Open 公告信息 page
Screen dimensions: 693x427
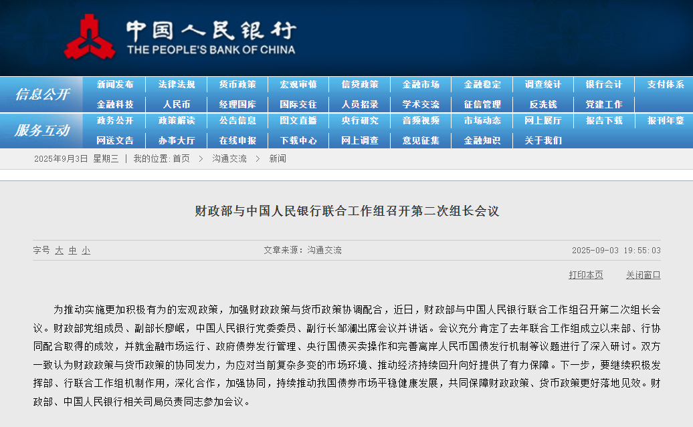[237, 120]
